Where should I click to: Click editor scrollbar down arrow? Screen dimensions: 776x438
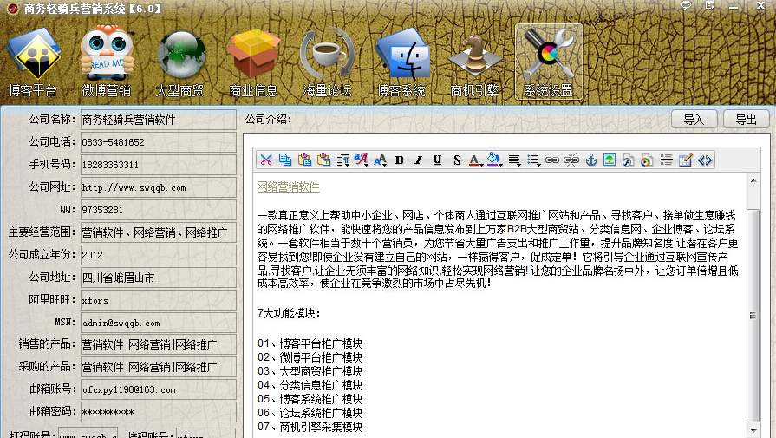point(753,431)
